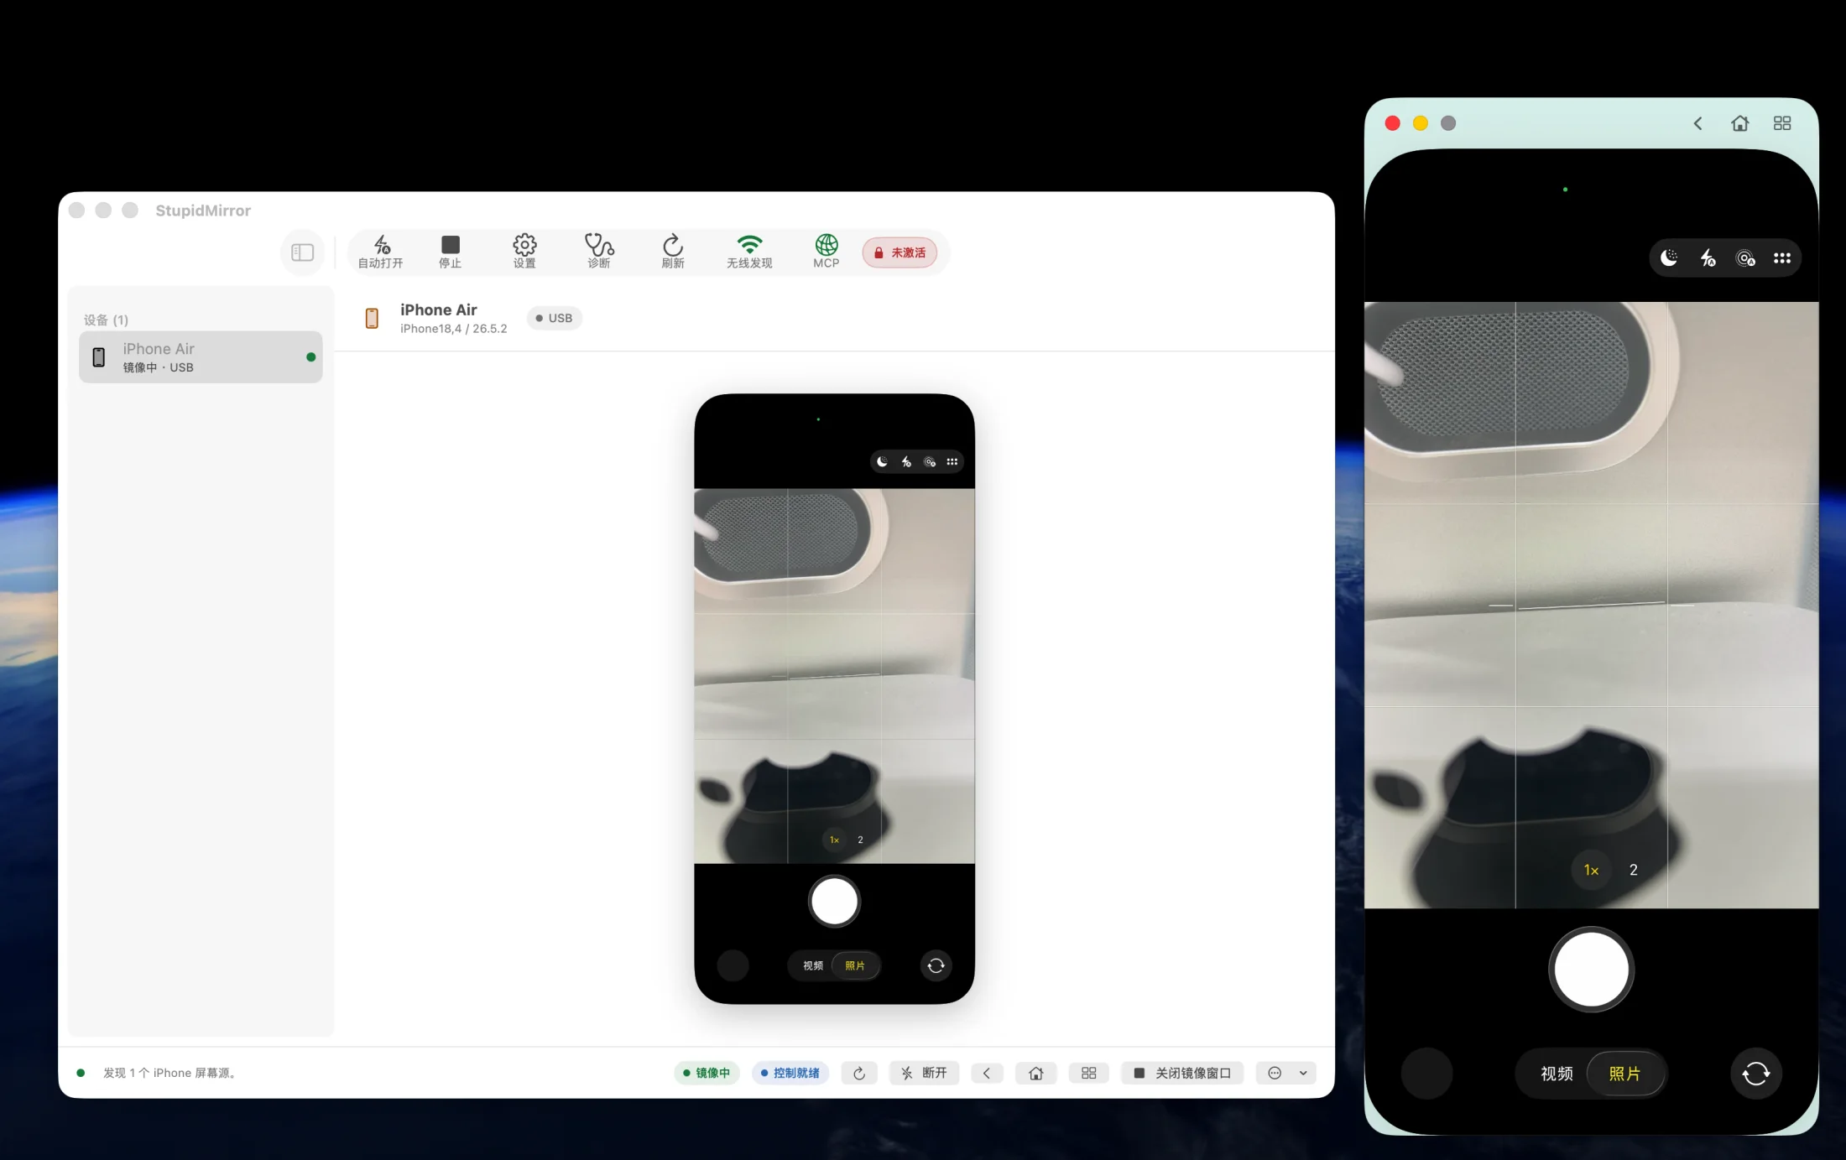Select 2x zoom in mirror window

coord(1633,870)
